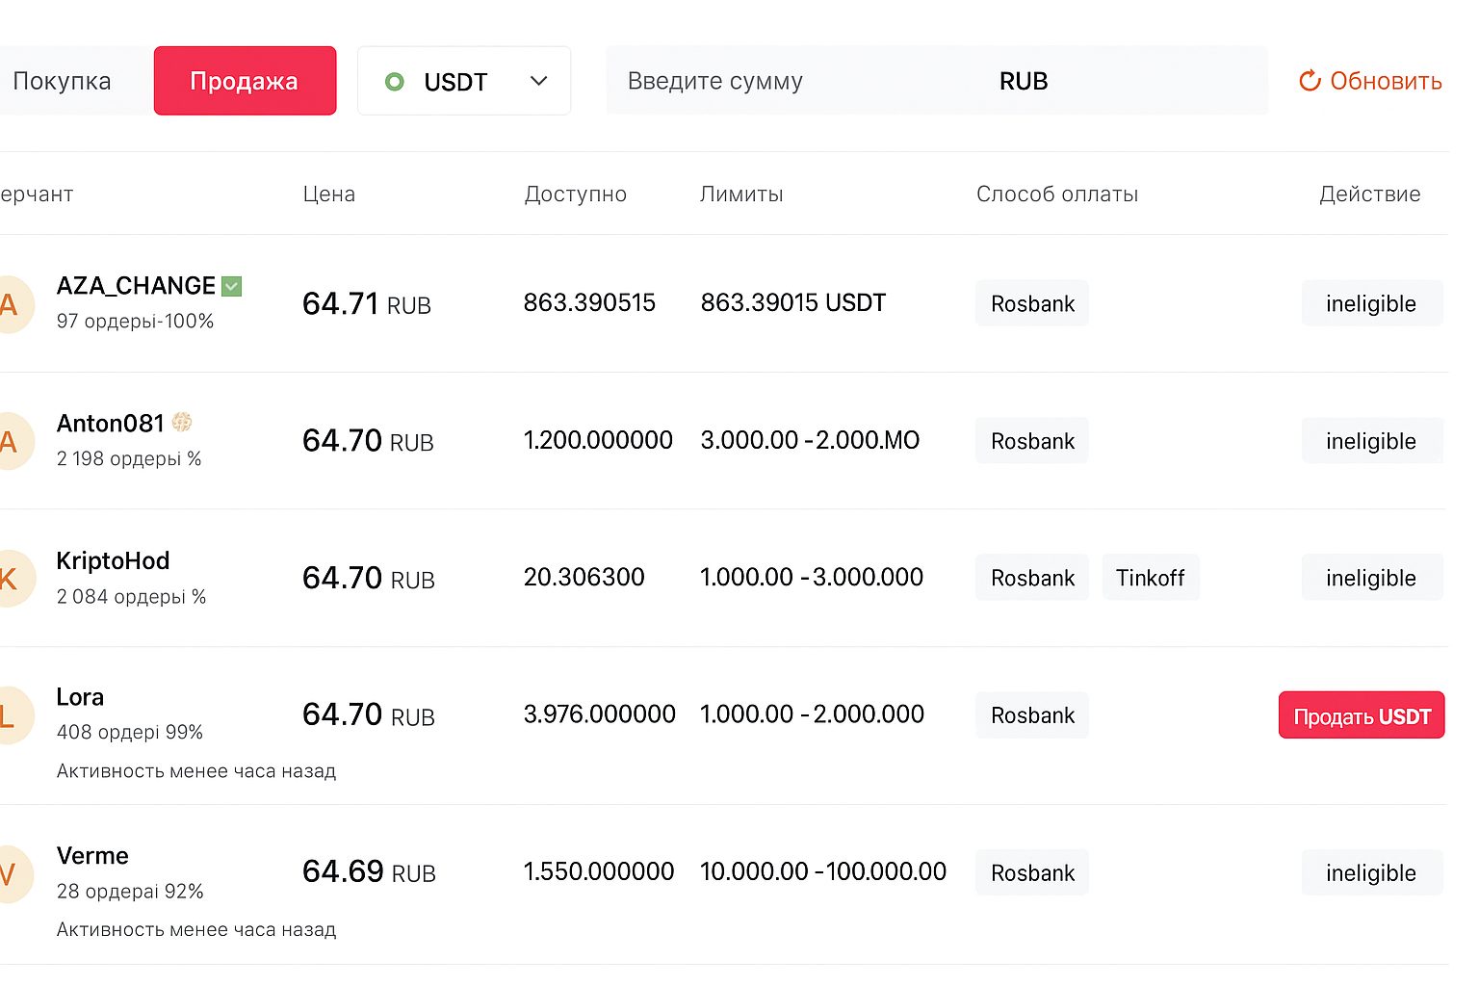The width and height of the screenshot is (1479, 986).
Task: Select the Rosbank tag in Lora's row
Action: (x=1031, y=715)
